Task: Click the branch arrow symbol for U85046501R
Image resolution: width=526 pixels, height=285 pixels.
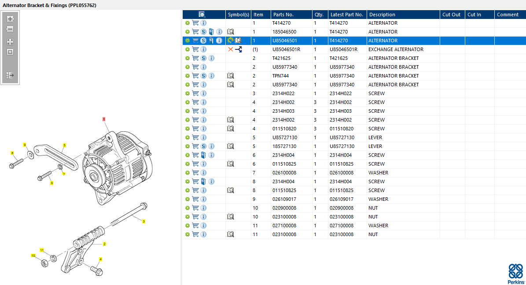Action: [238, 49]
